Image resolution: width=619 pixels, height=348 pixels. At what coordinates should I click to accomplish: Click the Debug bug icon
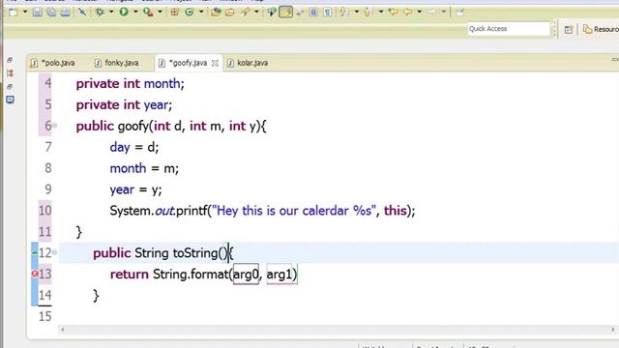click(x=100, y=13)
